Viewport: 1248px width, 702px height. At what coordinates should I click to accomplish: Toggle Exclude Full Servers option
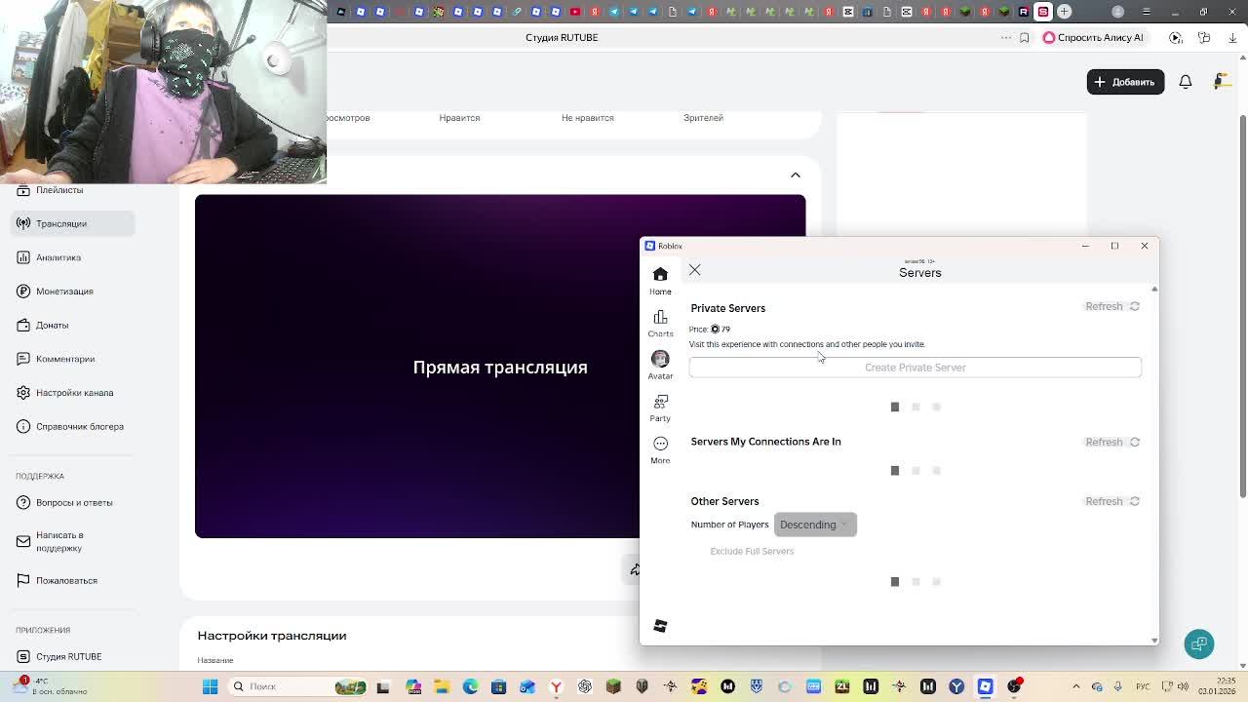click(752, 551)
